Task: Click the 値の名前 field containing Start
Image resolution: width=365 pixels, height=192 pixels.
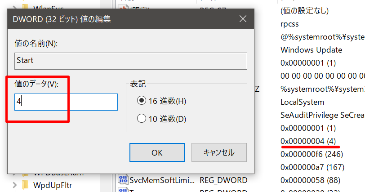Action: tap(131, 61)
